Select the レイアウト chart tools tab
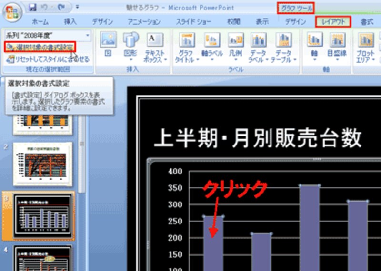 pos(333,22)
